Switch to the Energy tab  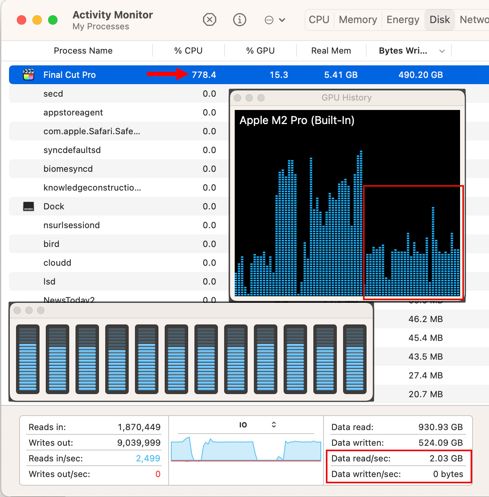(x=403, y=20)
